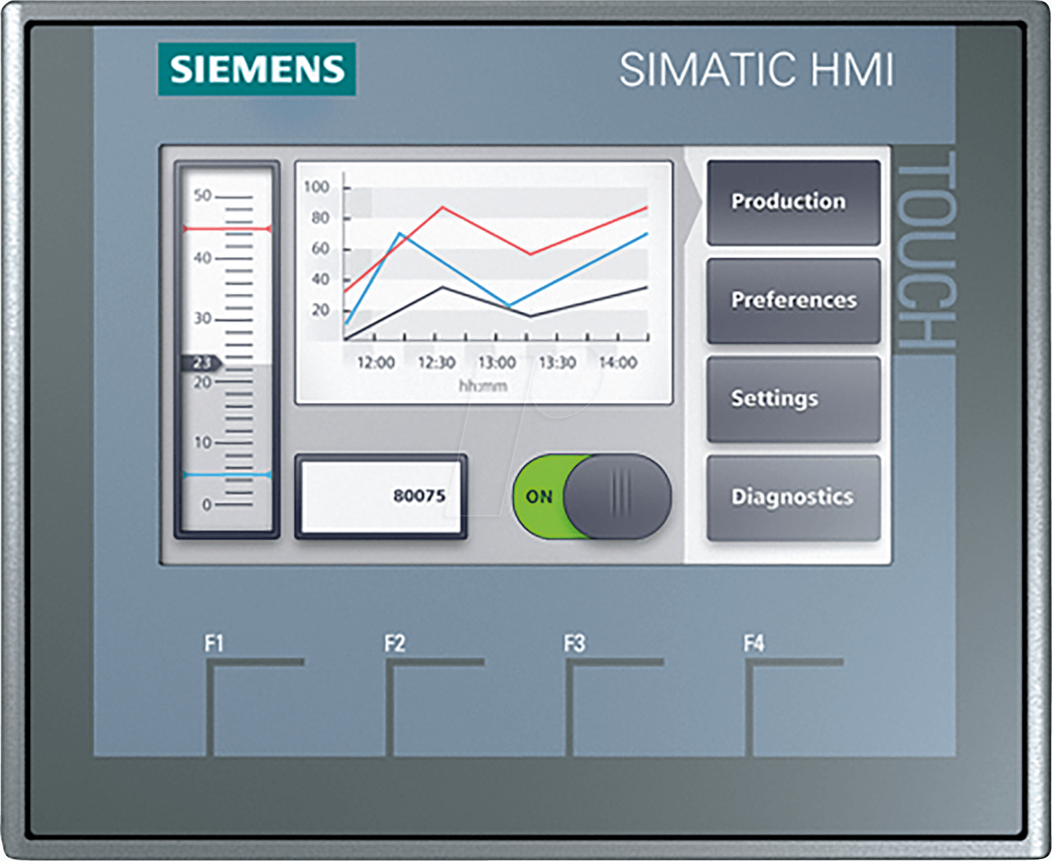The image size is (1052, 861).
Task: Open the Preferences screen
Action: click(x=792, y=300)
